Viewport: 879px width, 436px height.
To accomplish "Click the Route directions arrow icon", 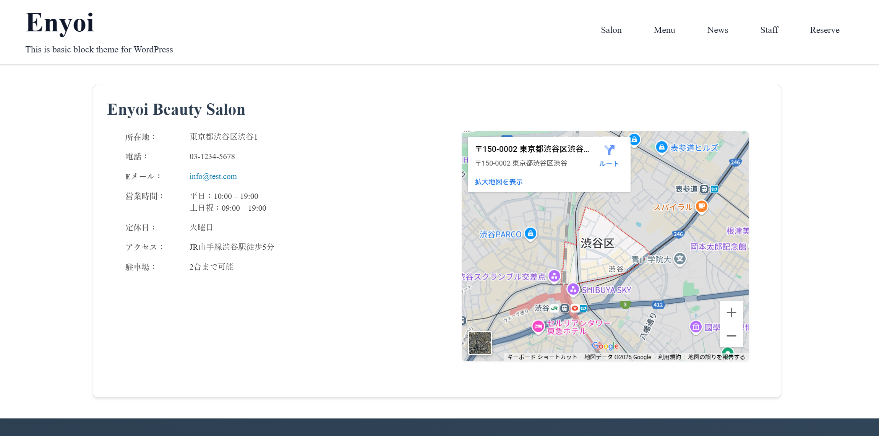I will [609, 150].
